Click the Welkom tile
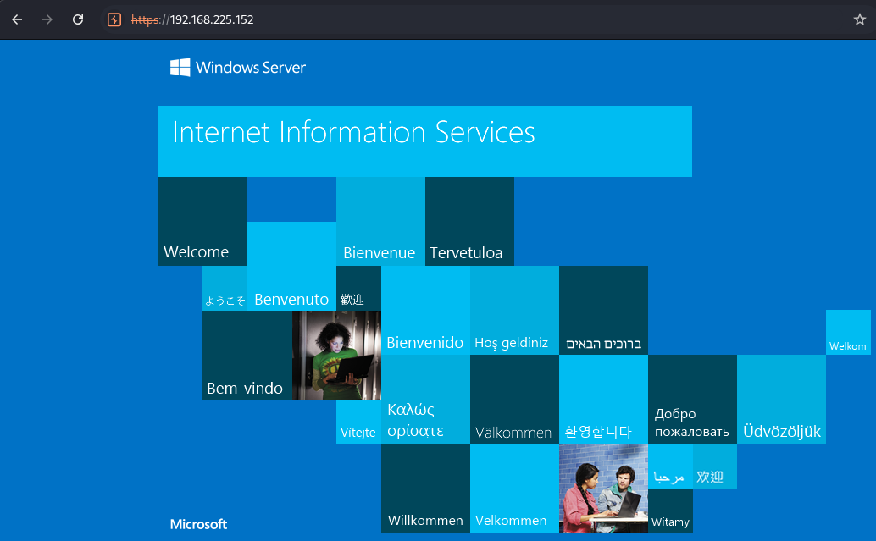The width and height of the screenshot is (876, 541). (848, 332)
